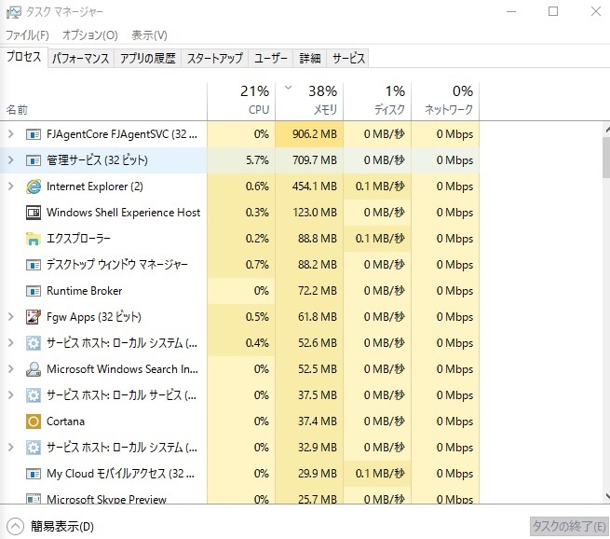This screenshot has height=539, width=610.
Task: Switch to the パフォーマンス tab
Action: [x=80, y=59]
